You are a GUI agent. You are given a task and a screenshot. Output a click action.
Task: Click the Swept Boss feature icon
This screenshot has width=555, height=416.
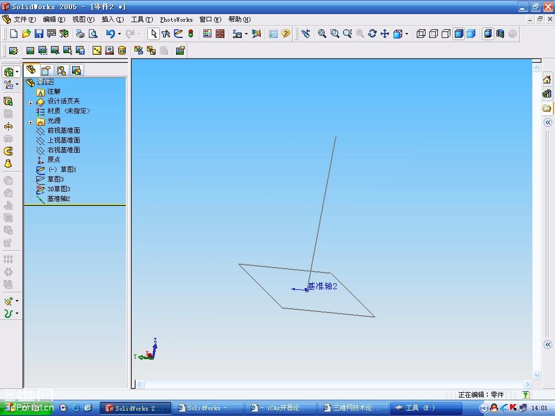(8, 151)
